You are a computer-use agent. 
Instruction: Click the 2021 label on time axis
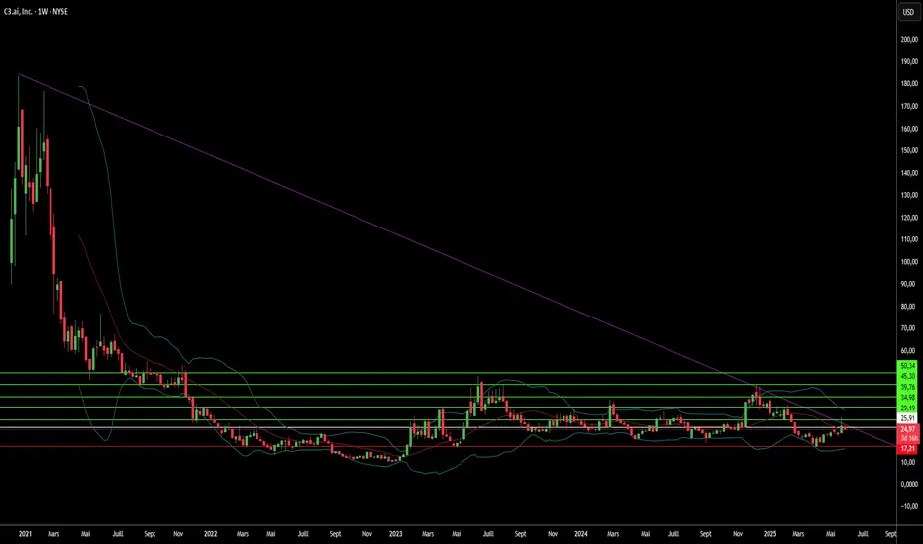pyautogui.click(x=25, y=534)
